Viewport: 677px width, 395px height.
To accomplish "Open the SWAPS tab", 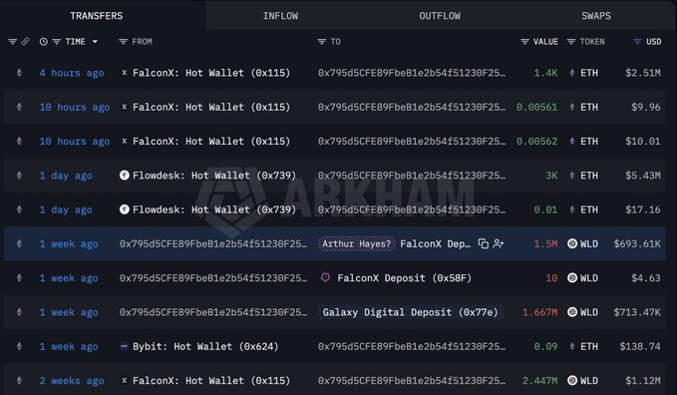I will point(596,16).
